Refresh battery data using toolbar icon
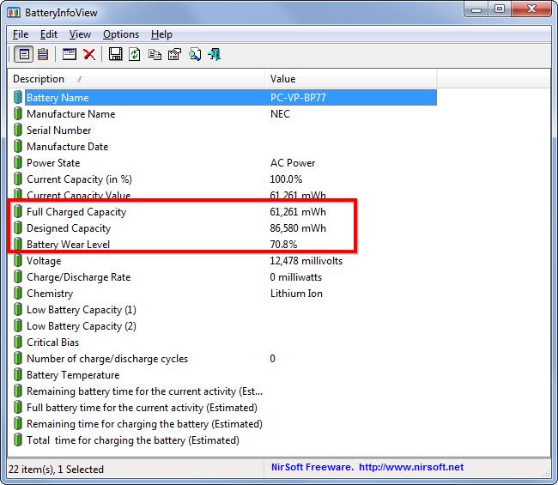558x485 pixels. click(x=135, y=55)
